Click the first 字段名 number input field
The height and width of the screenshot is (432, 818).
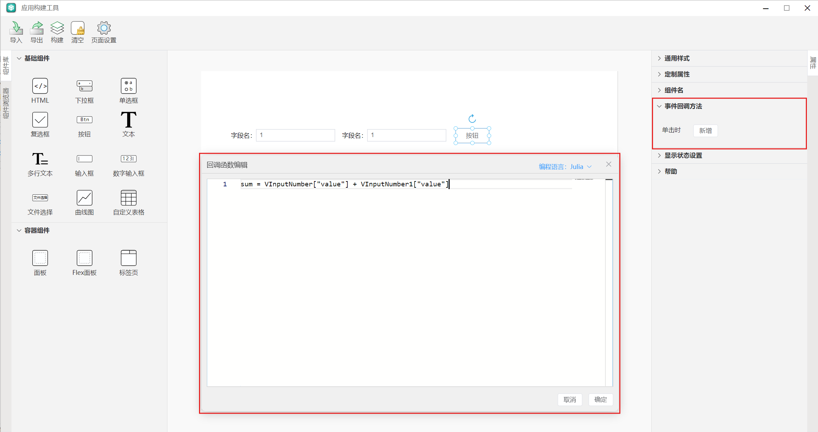coord(295,135)
